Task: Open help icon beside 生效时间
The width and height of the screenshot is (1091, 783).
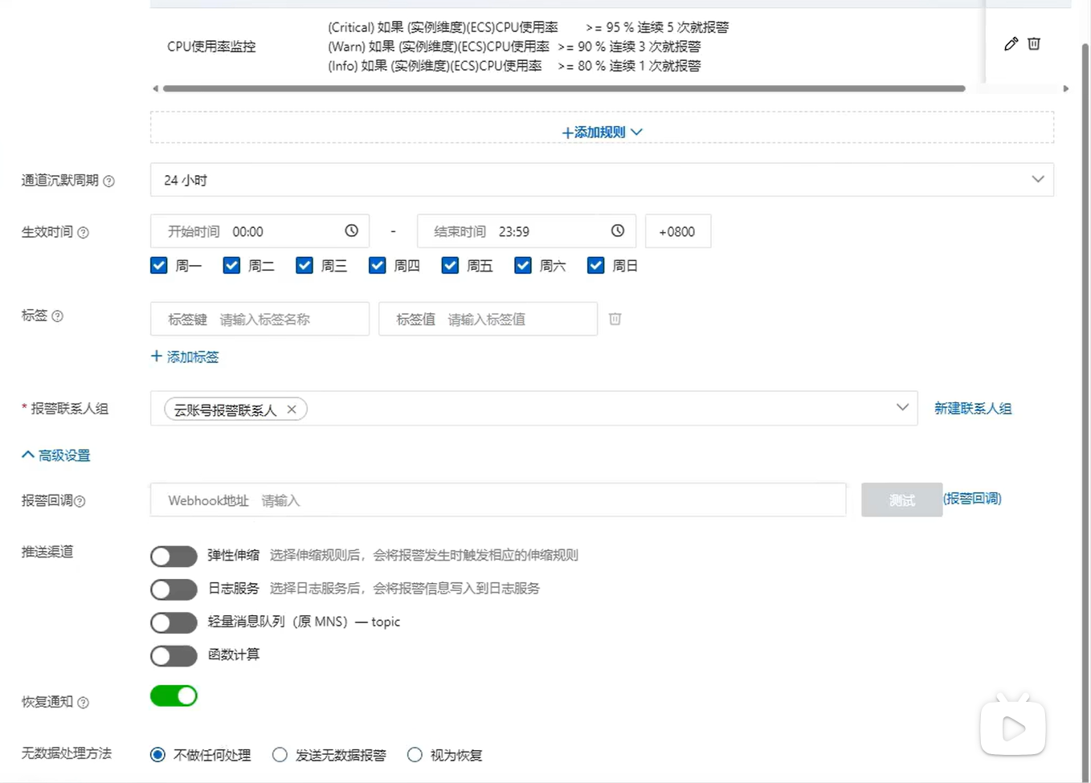Action: pyautogui.click(x=83, y=233)
